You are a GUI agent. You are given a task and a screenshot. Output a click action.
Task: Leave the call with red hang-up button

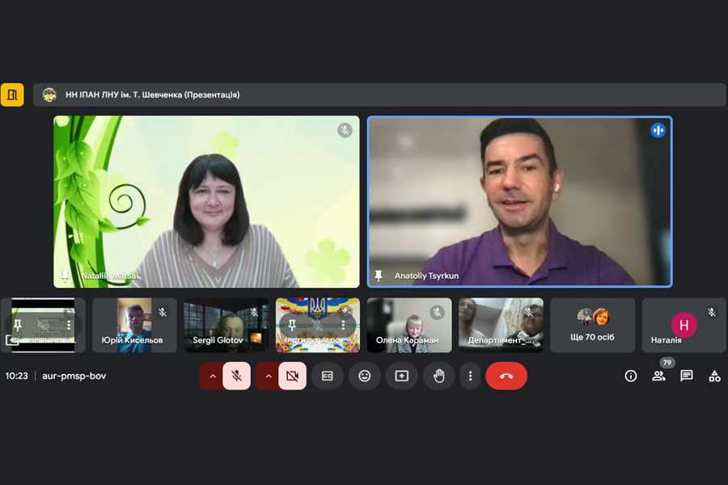506,376
